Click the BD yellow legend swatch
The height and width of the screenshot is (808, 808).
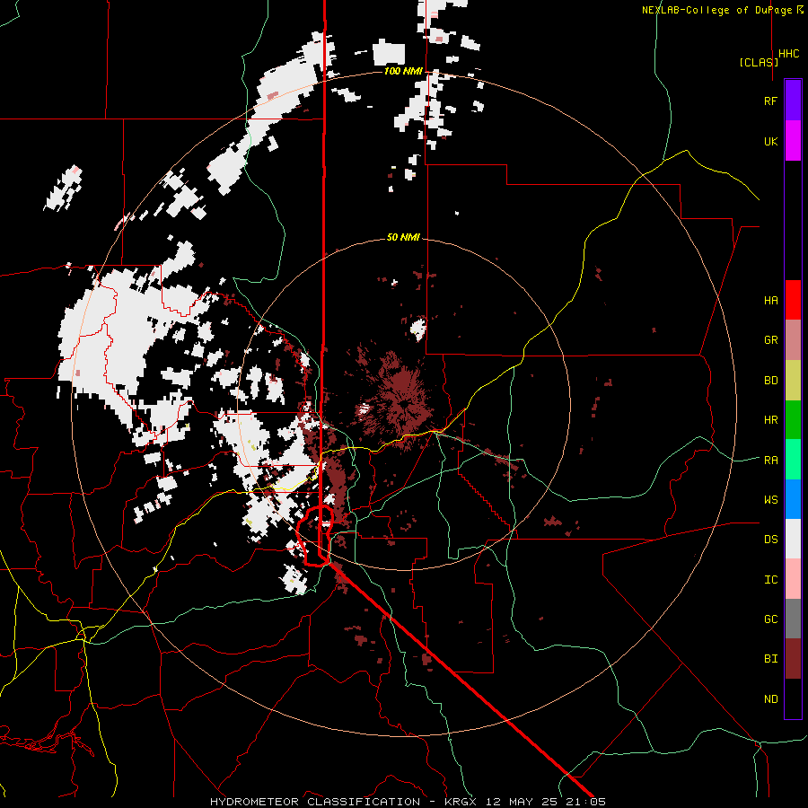793,381
